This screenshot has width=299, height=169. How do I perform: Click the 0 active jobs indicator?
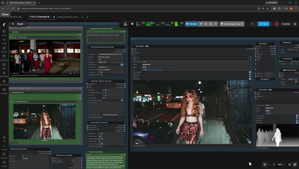coord(285,24)
